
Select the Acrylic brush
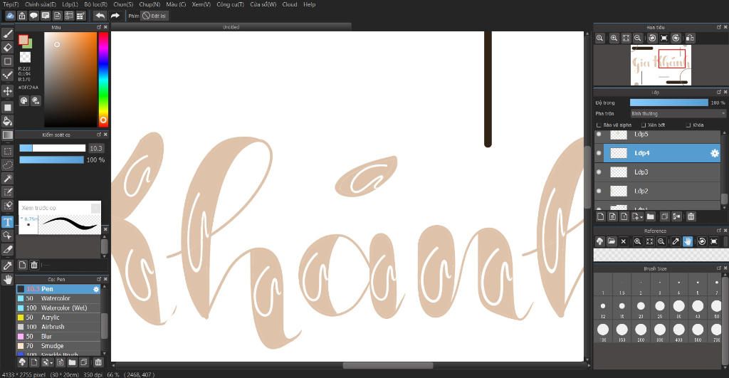58,317
